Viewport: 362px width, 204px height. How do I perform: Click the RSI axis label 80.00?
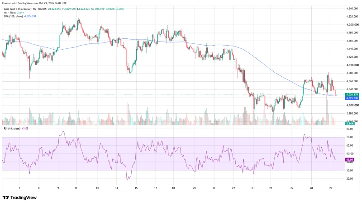point(350,129)
